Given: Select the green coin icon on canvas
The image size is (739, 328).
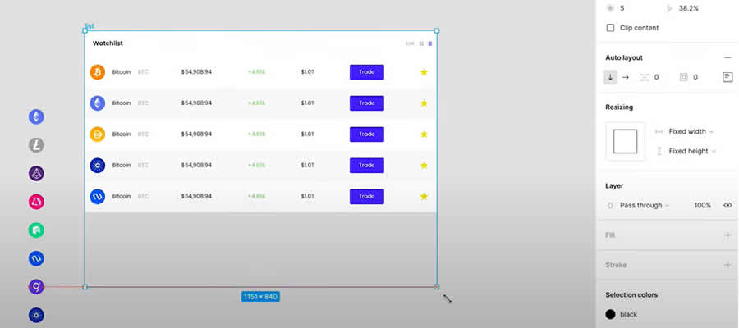Looking at the screenshot, I should tap(37, 230).
